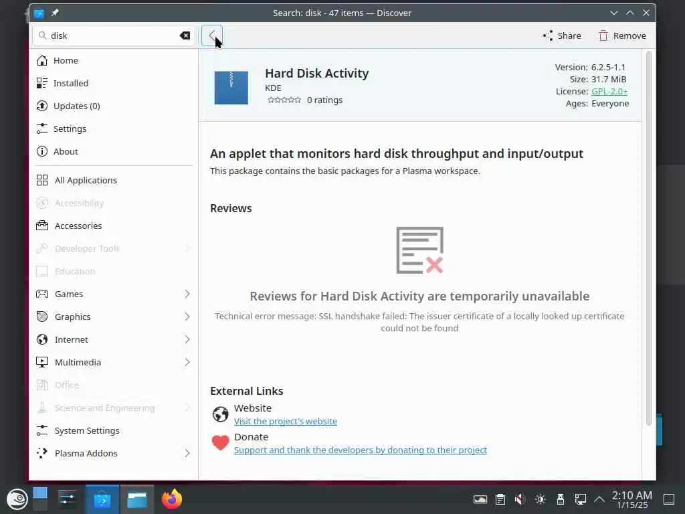Screen dimensions: 685x514
Task: Open Updates (0) page
Action: (113, 106)
